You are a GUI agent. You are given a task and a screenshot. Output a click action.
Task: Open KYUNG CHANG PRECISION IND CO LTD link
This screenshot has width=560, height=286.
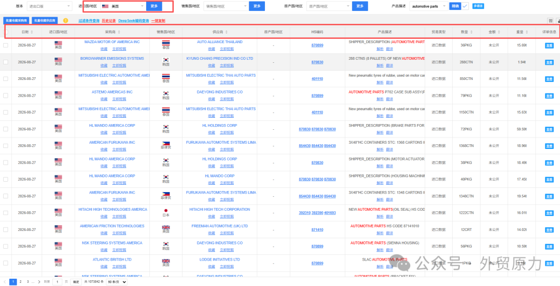coord(220,58)
